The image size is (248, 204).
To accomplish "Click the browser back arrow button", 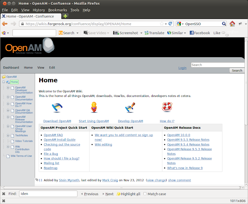I will (x=5, y=24).
